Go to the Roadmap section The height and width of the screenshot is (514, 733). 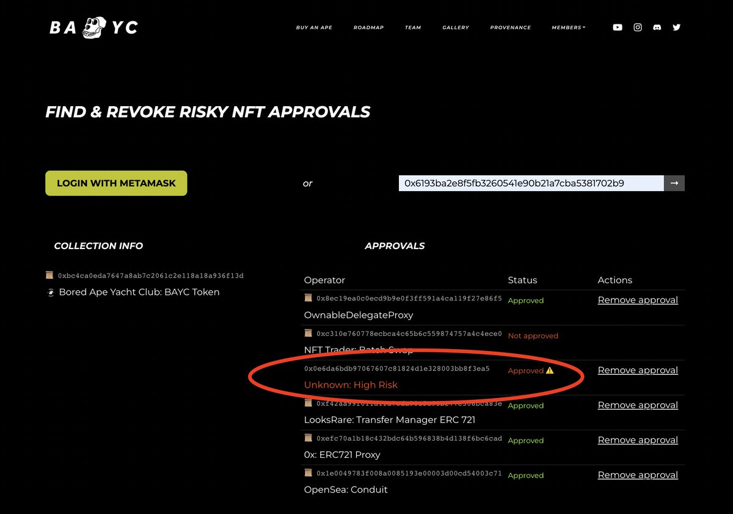click(368, 27)
